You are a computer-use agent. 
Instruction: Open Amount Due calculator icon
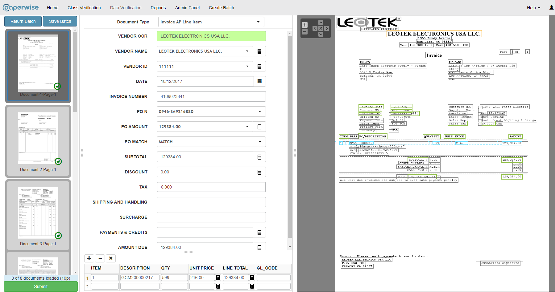259,247
